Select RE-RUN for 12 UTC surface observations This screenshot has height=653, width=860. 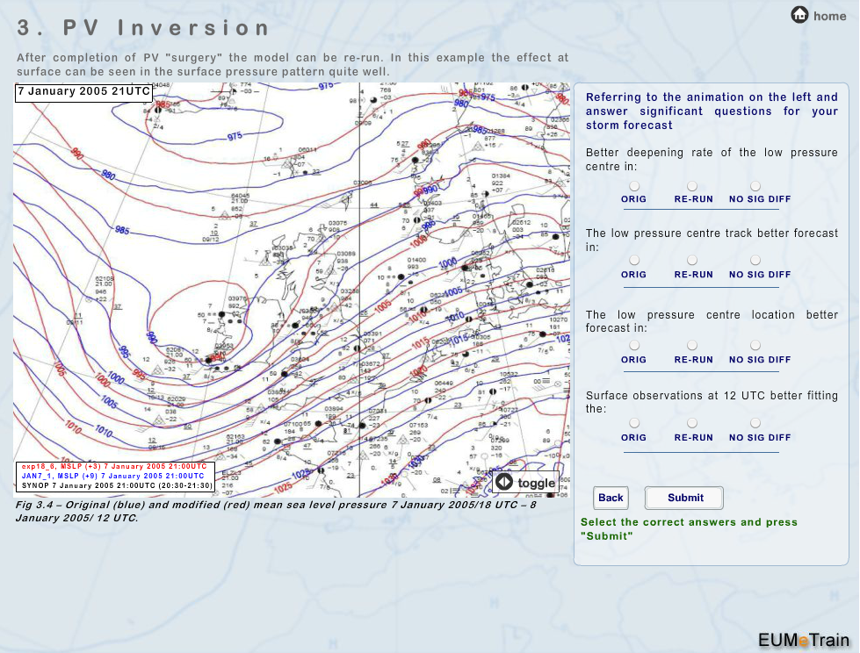(x=692, y=423)
